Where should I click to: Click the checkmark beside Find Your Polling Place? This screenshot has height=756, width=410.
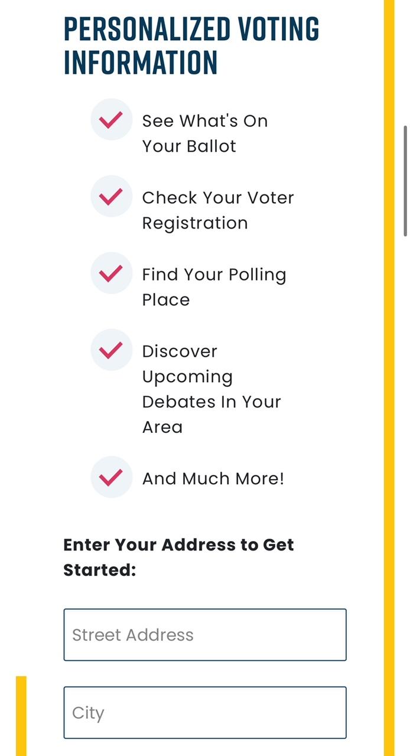coord(112,273)
